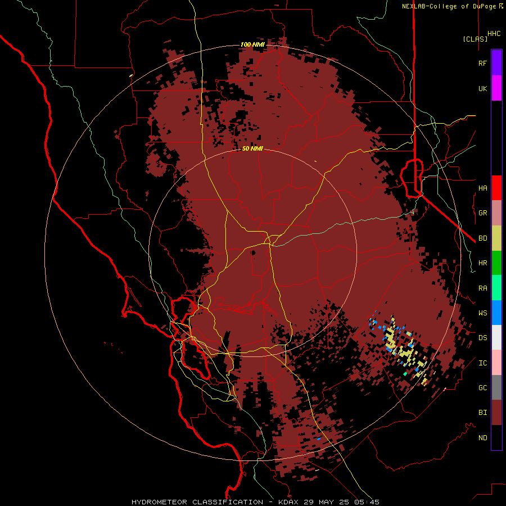The width and height of the screenshot is (506, 506).
Task: Click the "HHC" product code text
Action: coord(494,34)
